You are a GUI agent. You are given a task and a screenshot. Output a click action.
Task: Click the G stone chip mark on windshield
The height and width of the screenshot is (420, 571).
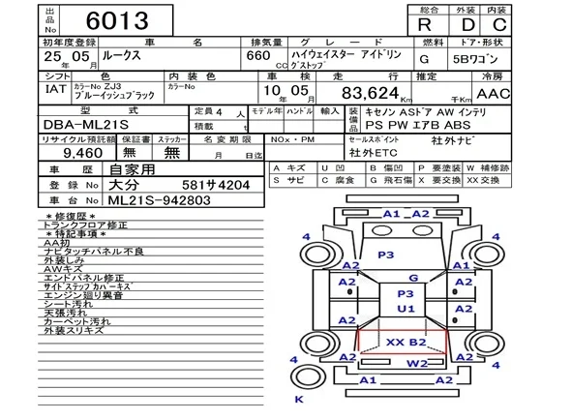pos(413,278)
